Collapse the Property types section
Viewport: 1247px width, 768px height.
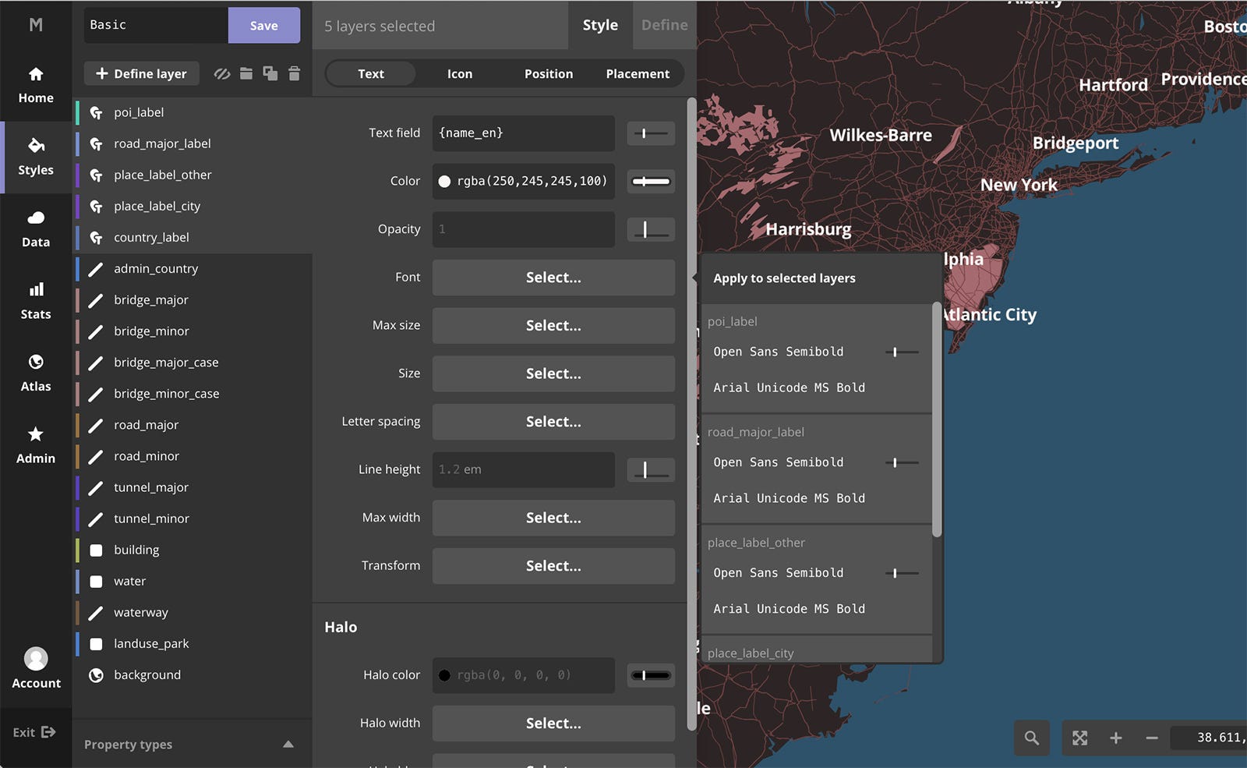click(289, 744)
